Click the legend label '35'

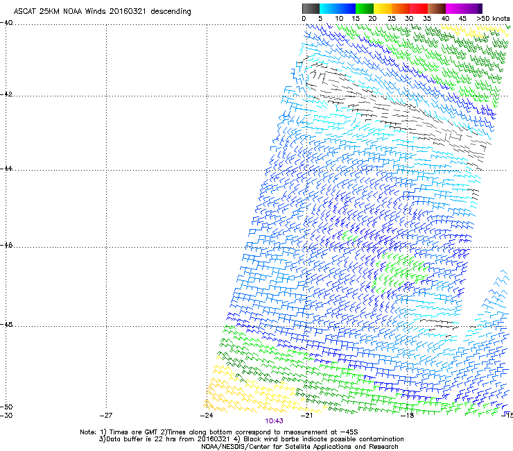click(x=427, y=19)
